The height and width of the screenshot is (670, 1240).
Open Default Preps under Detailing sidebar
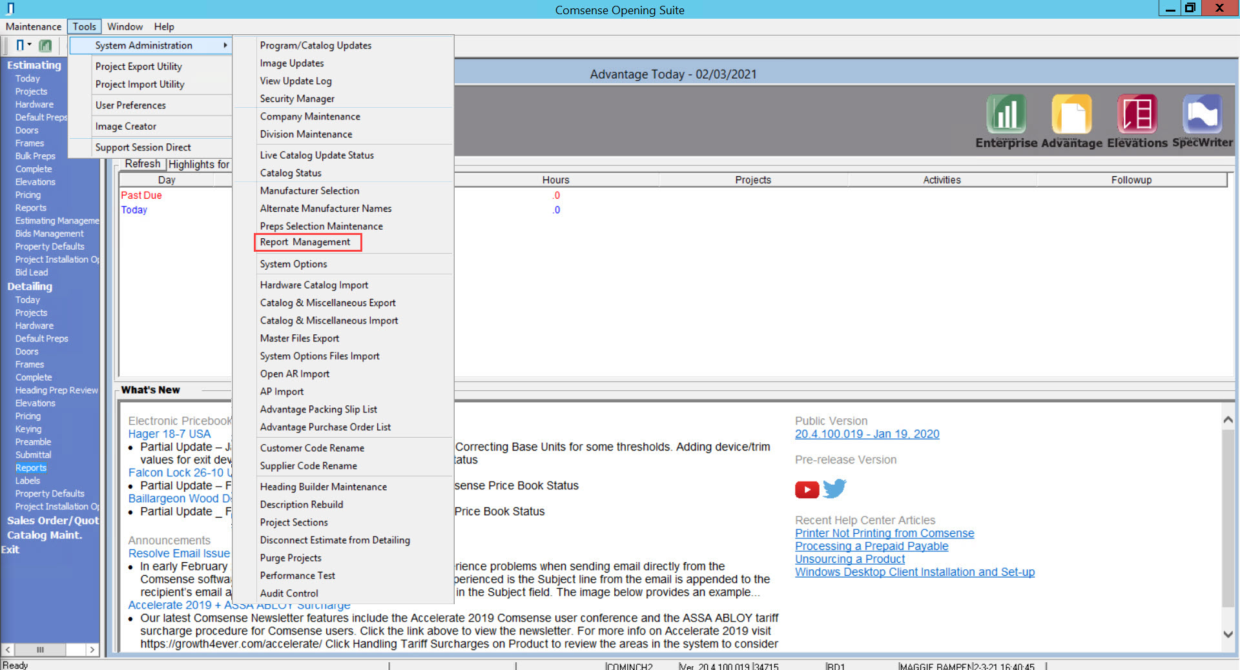(x=41, y=339)
